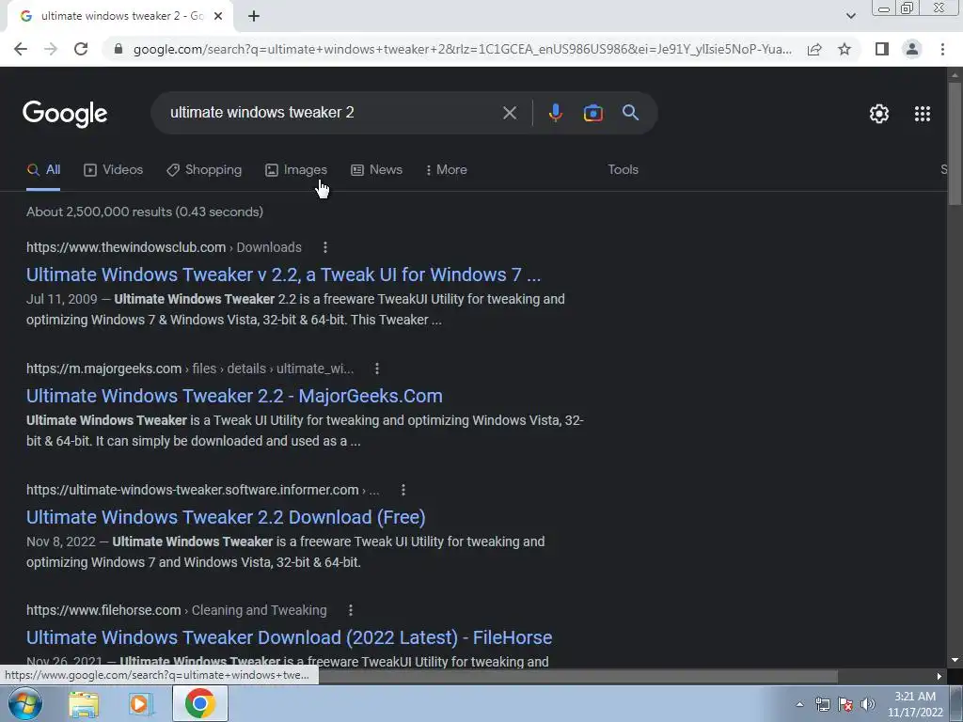Viewport: 963px width, 722px height.
Task: Switch to the Images tab
Action: tap(296, 170)
